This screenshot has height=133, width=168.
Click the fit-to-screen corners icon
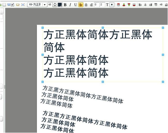tap(23, 5)
